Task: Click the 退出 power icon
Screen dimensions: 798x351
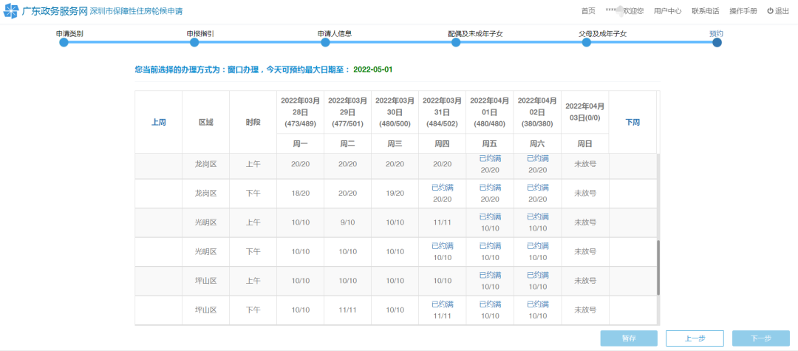Action: pyautogui.click(x=770, y=11)
